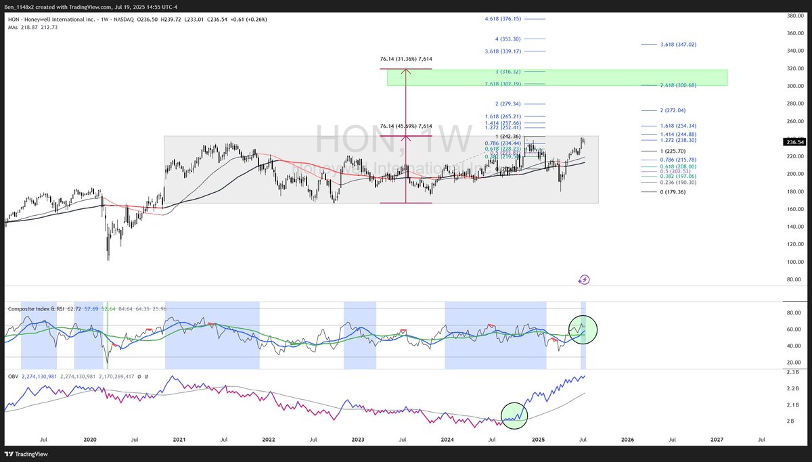
Task: Click the 2027 time axis label
Action: click(717, 439)
